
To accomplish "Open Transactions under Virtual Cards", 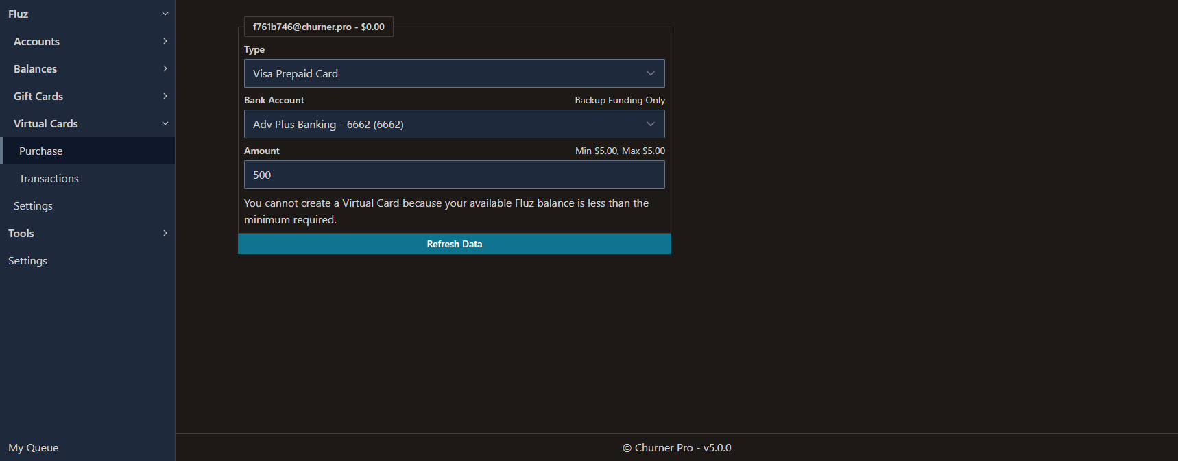I will point(49,178).
